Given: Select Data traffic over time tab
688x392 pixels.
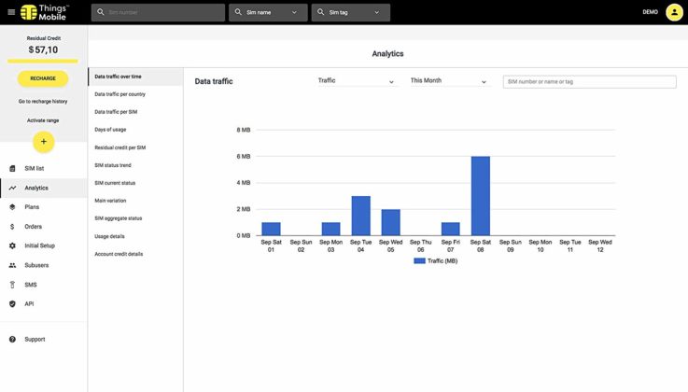Looking at the screenshot, I should (135, 77).
